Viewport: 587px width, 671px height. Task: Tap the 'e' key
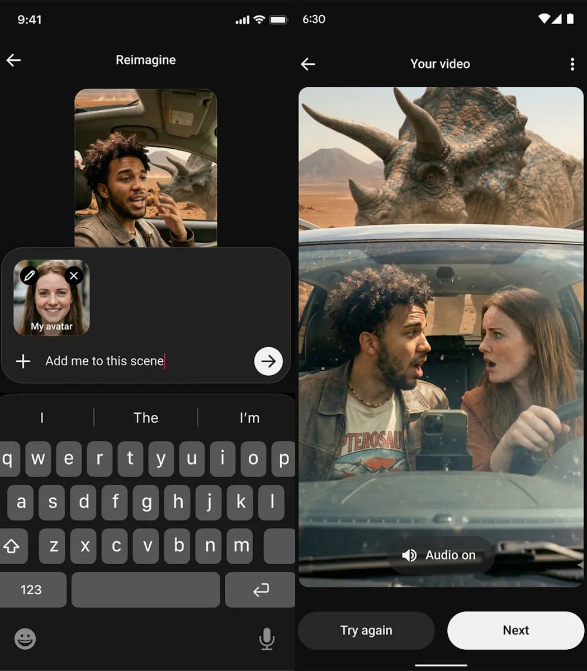point(69,459)
